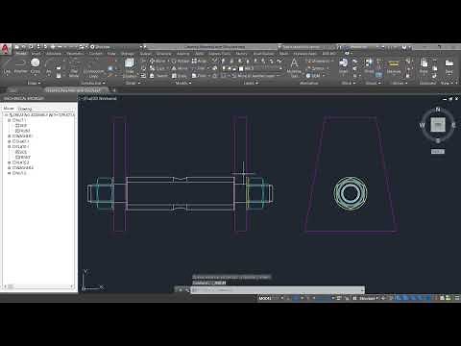Image resolution: width=461 pixels, height=346 pixels.
Task: Click E on the ViewCube compass
Action: pyautogui.click(x=453, y=125)
